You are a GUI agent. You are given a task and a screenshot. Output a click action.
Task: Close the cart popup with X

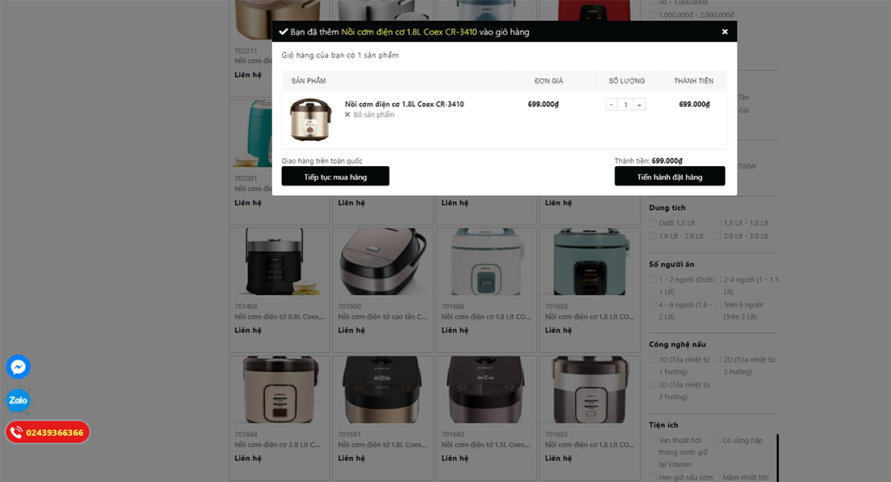pyautogui.click(x=724, y=32)
